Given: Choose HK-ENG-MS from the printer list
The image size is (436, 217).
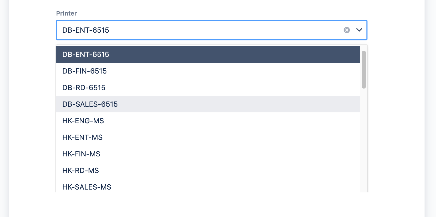Looking at the screenshot, I should (x=208, y=121).
